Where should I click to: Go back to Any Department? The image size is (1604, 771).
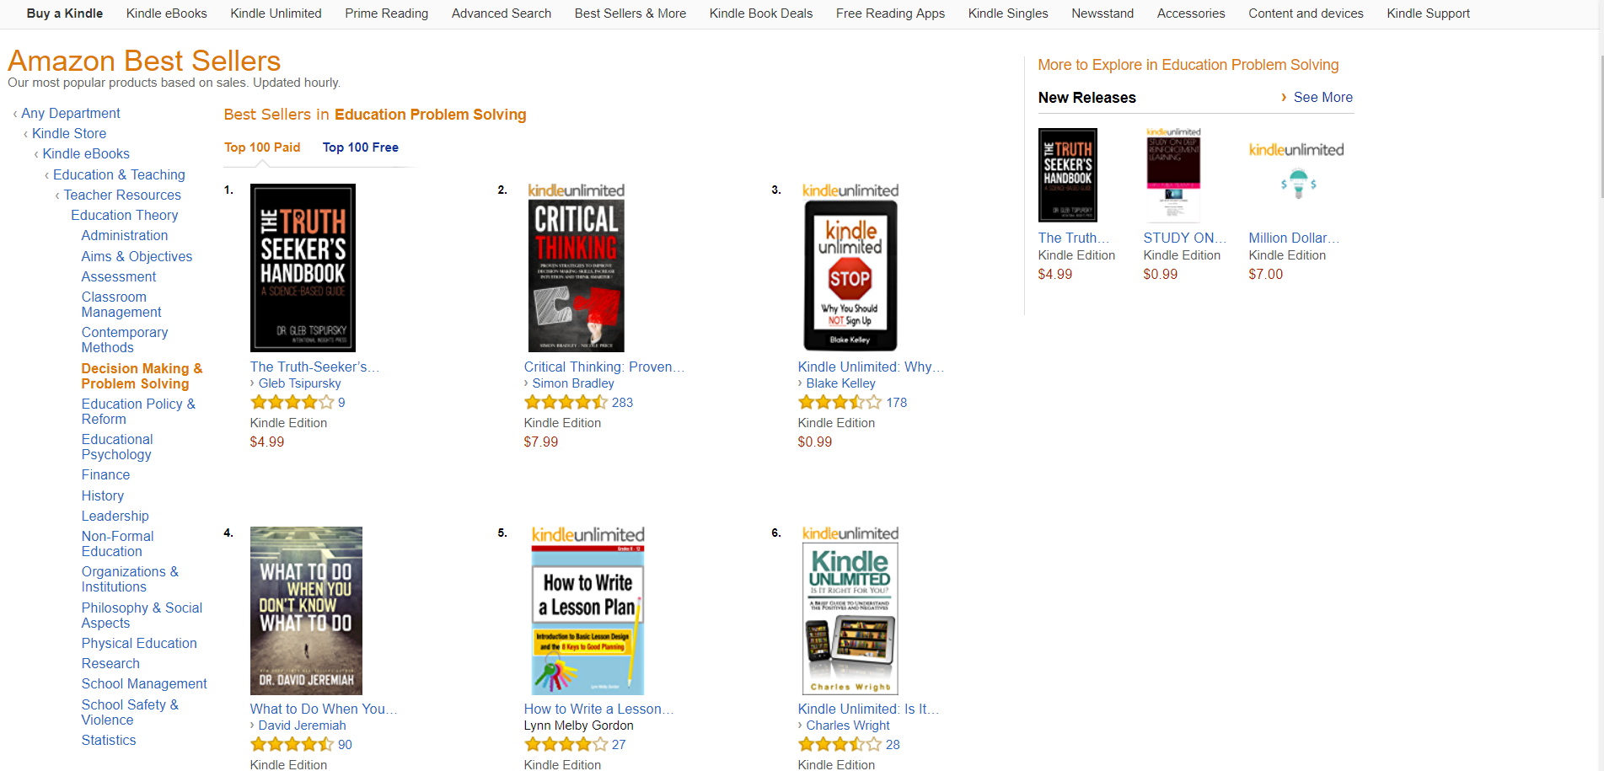[71, 113]
